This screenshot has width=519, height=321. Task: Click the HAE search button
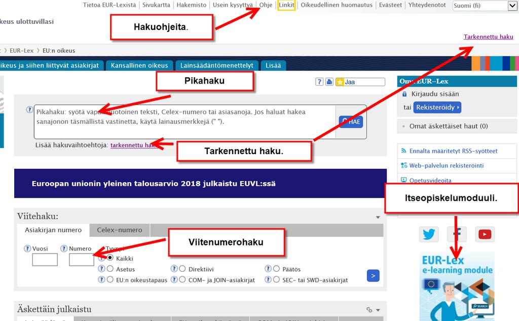coord(351,122)
